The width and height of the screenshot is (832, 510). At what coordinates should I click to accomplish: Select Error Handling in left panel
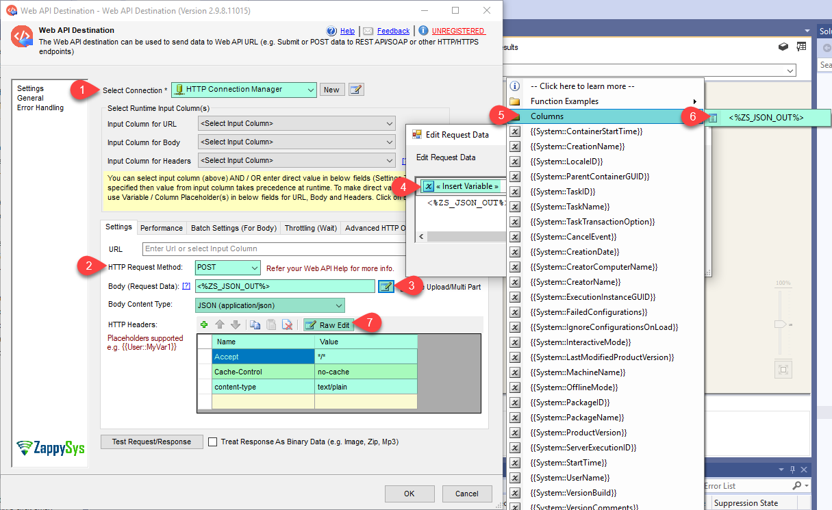point(40,107)
